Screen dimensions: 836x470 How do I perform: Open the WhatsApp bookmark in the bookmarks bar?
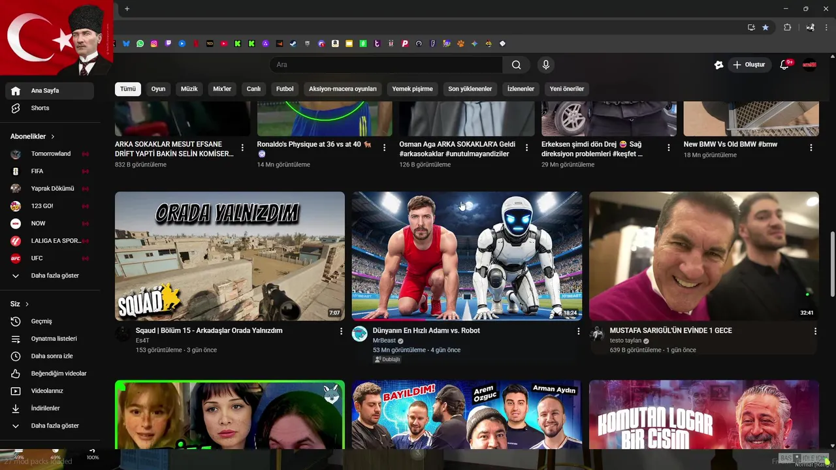140,44
